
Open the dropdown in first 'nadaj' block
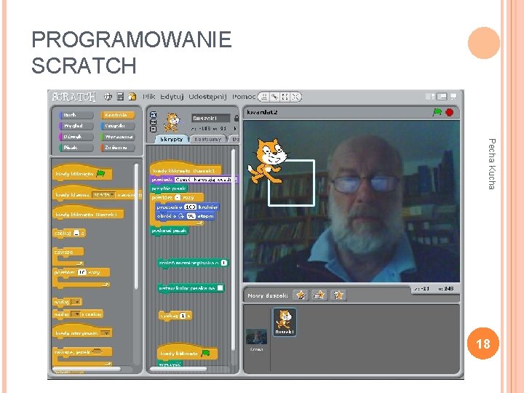tap(76, 302)
